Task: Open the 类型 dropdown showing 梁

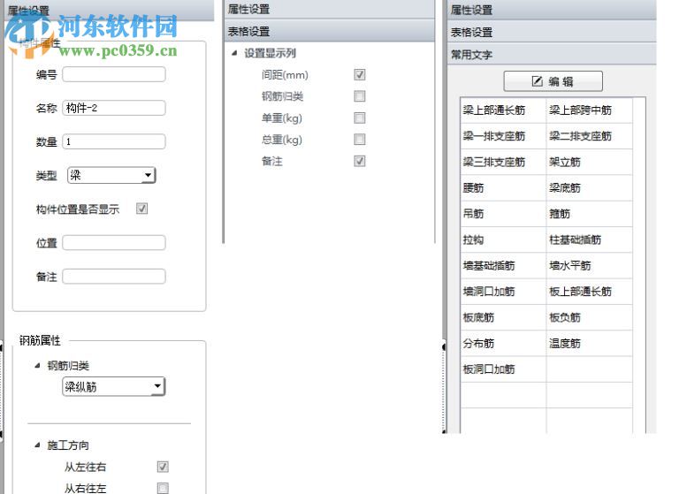Action: [x=111, y=175]
